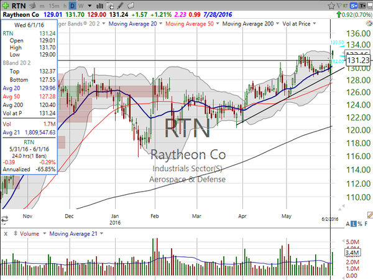Click the Moving Average 200 indicator label
The height and width of the screenshot is (280, 373).
[x=248, y=24]
